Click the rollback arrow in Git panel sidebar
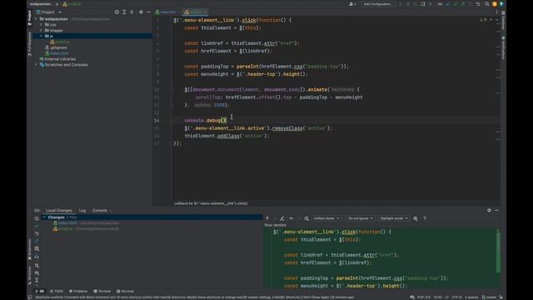This screenshot has height=300, width=533. (x=37, y=233)
